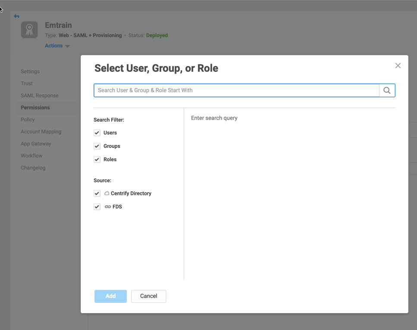Select Account Mapping in the sidebar
Screen dimensions: 417x330
41,132
